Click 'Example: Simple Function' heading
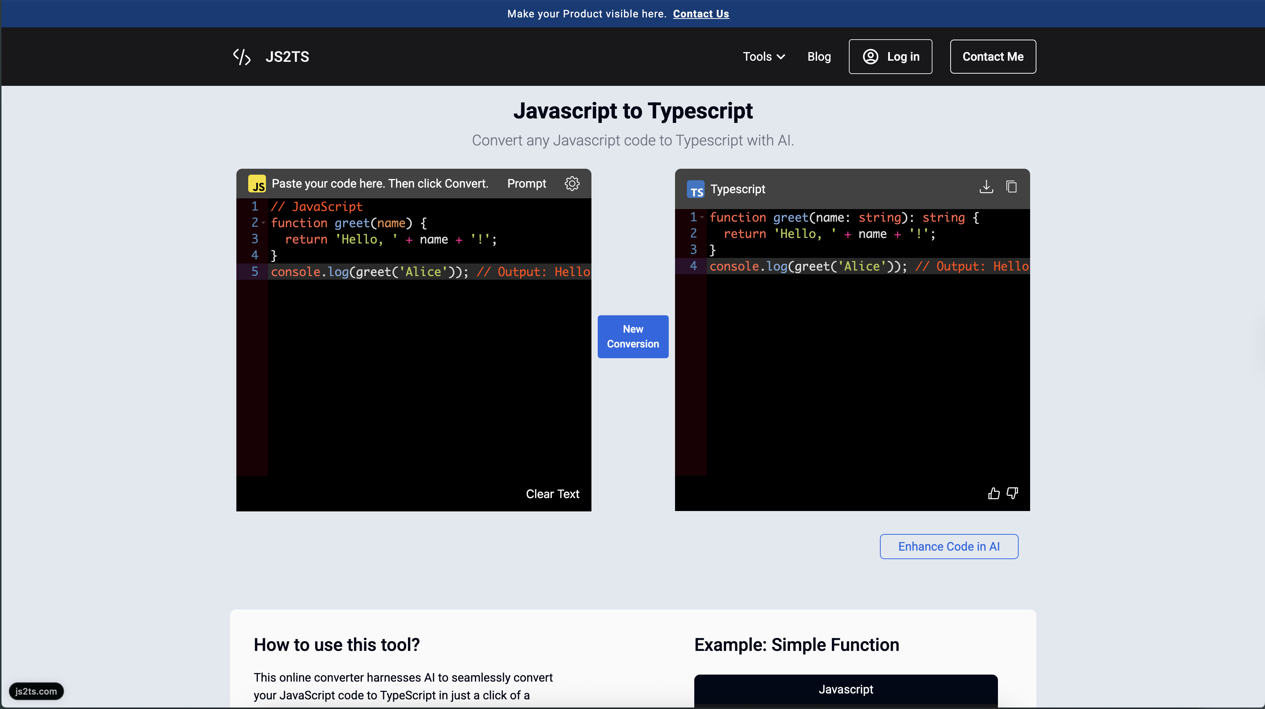The width and height of the screenshot is (1265, 709). pos(796,645)
